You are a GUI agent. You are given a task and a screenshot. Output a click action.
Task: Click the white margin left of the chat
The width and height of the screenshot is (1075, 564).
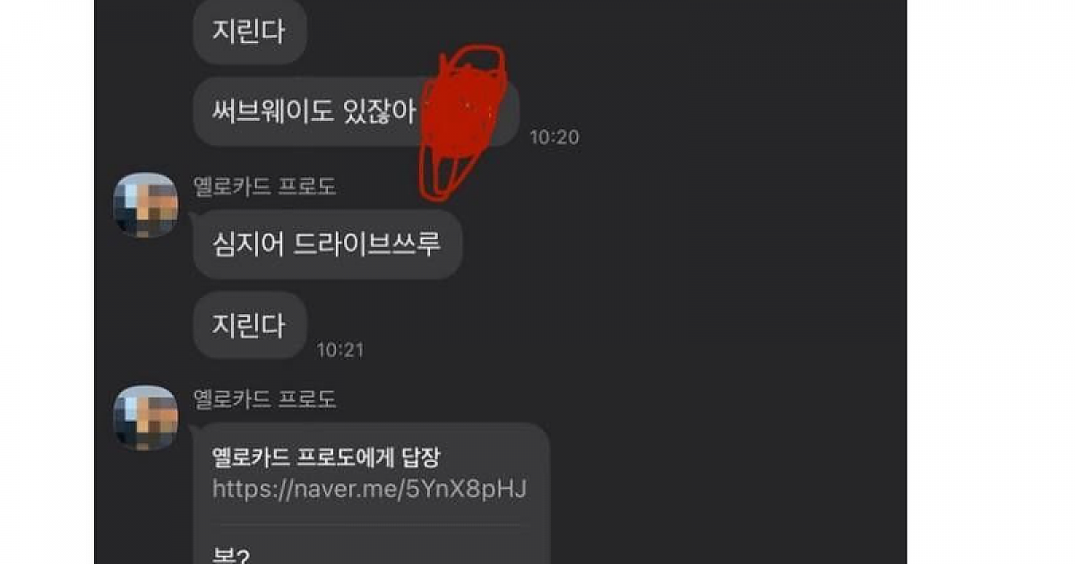point(47,282)
